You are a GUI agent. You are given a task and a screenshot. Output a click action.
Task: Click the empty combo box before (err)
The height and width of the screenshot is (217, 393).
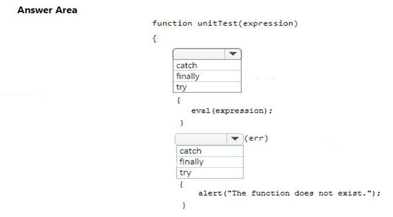(201, 139)
